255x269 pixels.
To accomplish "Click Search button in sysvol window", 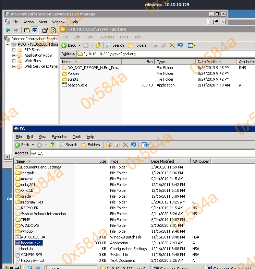I will coord(115,45).
